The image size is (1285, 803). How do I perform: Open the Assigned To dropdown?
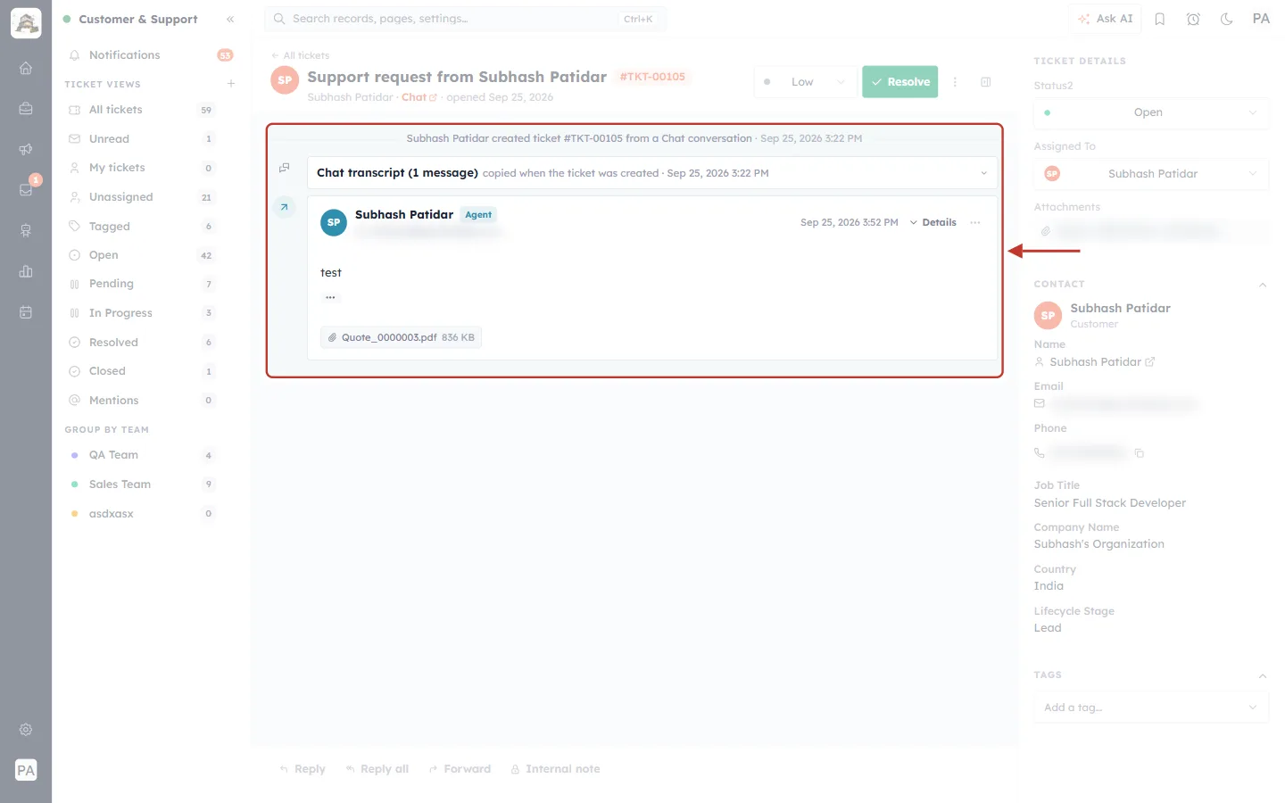(1151, 174)
